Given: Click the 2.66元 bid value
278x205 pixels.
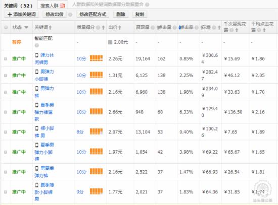Looking at the screenshot, I should tap(115, 112).
